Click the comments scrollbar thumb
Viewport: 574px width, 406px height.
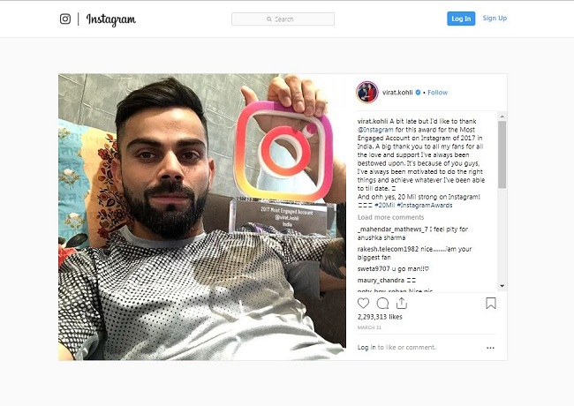(502, 154)
